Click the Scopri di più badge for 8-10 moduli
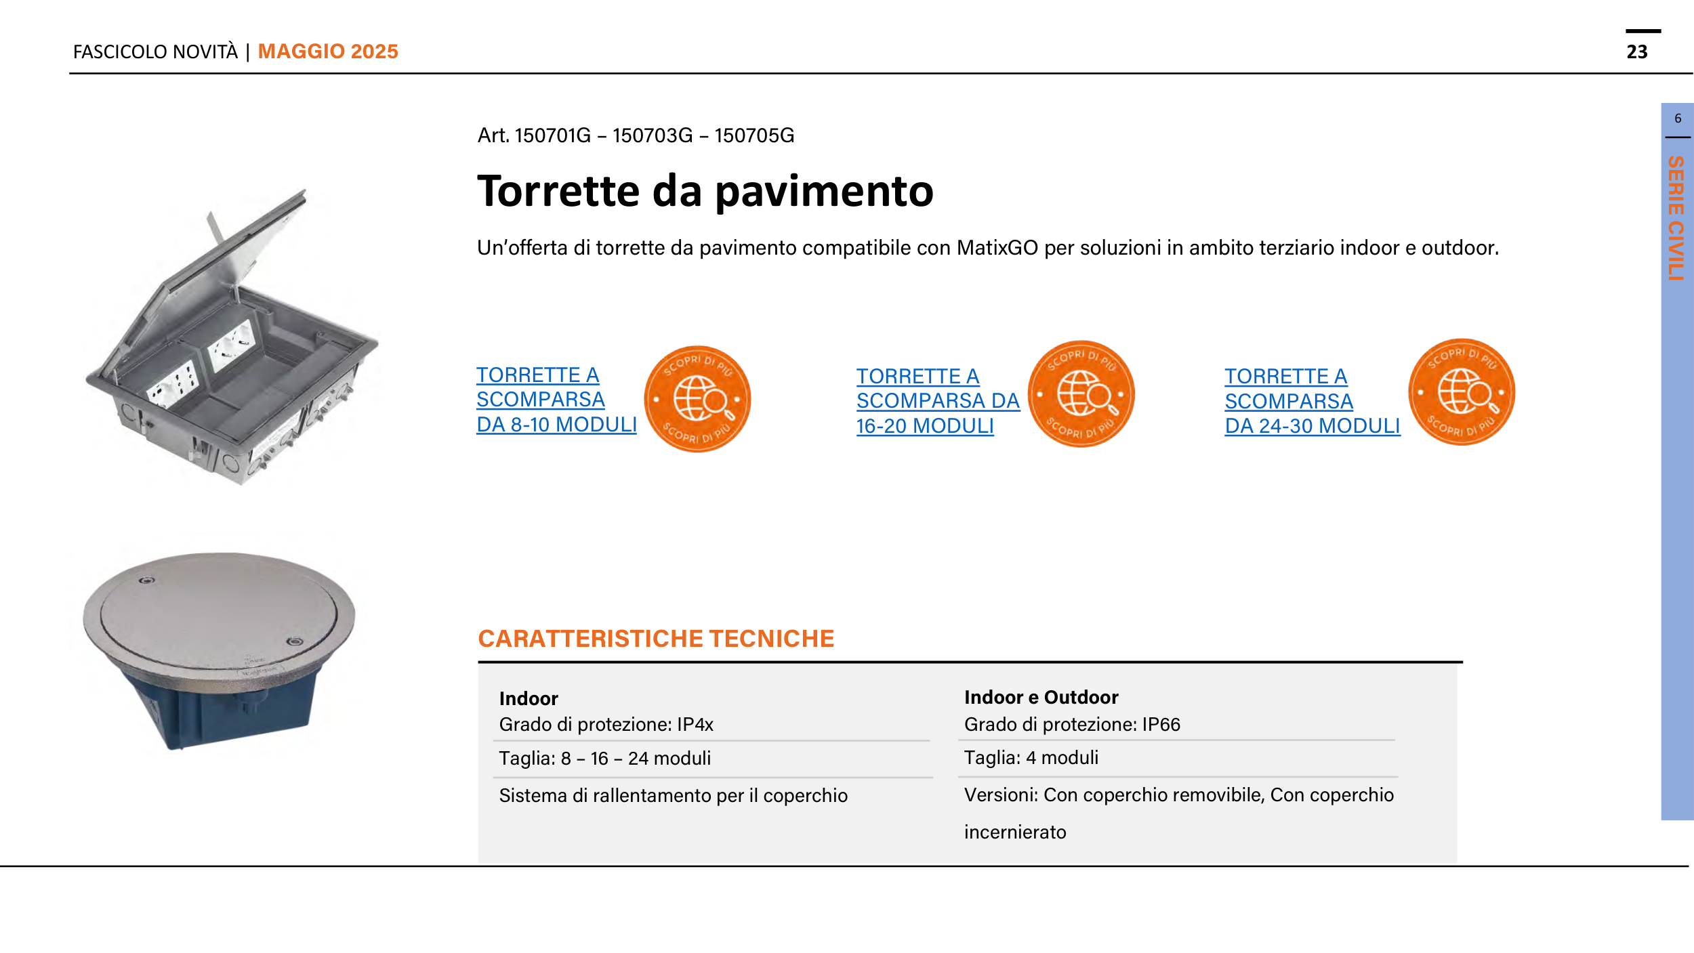 click(x=697, y=399)
